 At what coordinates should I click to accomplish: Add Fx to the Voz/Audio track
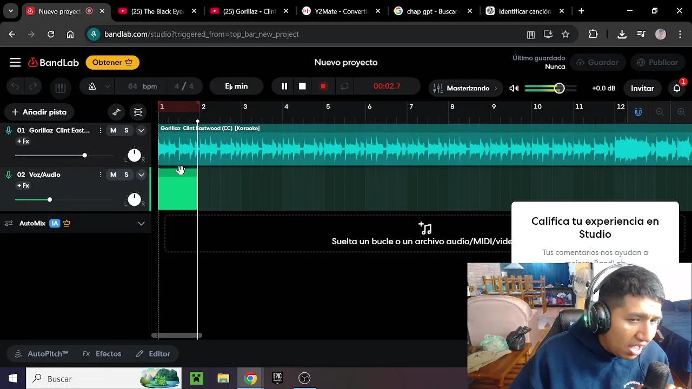[x=23, y=186]
